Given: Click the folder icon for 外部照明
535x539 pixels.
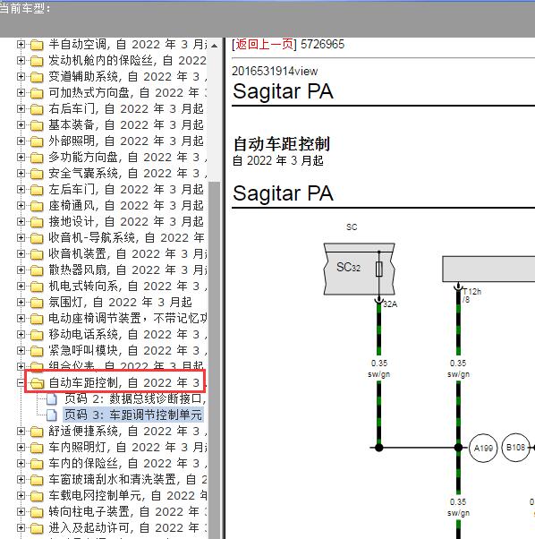Looking at the screenshot, I should coord(37,141).
